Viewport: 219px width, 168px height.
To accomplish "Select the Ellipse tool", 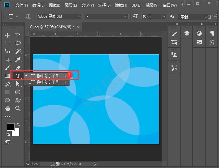I will coord(8,100).
